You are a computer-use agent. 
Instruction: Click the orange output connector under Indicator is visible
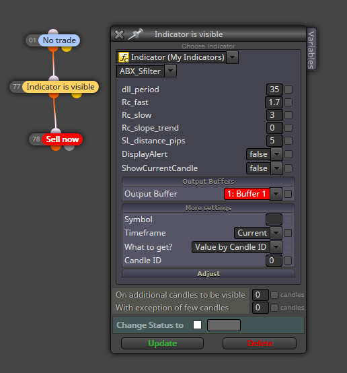[54, 95]
